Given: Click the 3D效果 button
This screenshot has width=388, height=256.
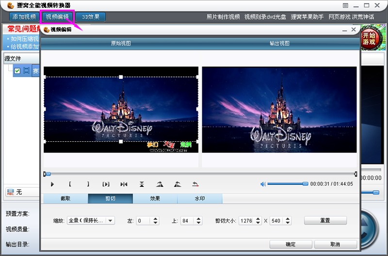Looking at the screenshot, I should (x=91, y=17).
